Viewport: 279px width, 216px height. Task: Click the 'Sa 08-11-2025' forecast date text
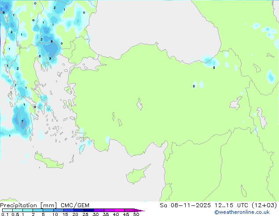(185, 205)
